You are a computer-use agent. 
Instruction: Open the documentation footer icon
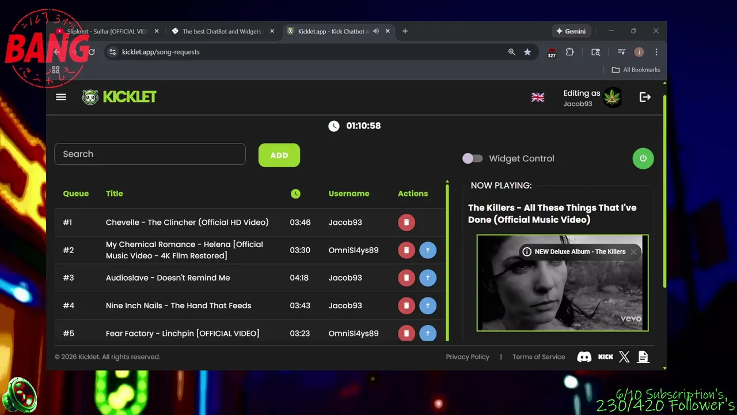[643, 357]
